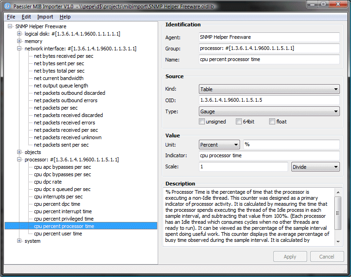Select cpu apc bypasses per sec
This screenshot has height=277, width=351.
tap(62, 167)
